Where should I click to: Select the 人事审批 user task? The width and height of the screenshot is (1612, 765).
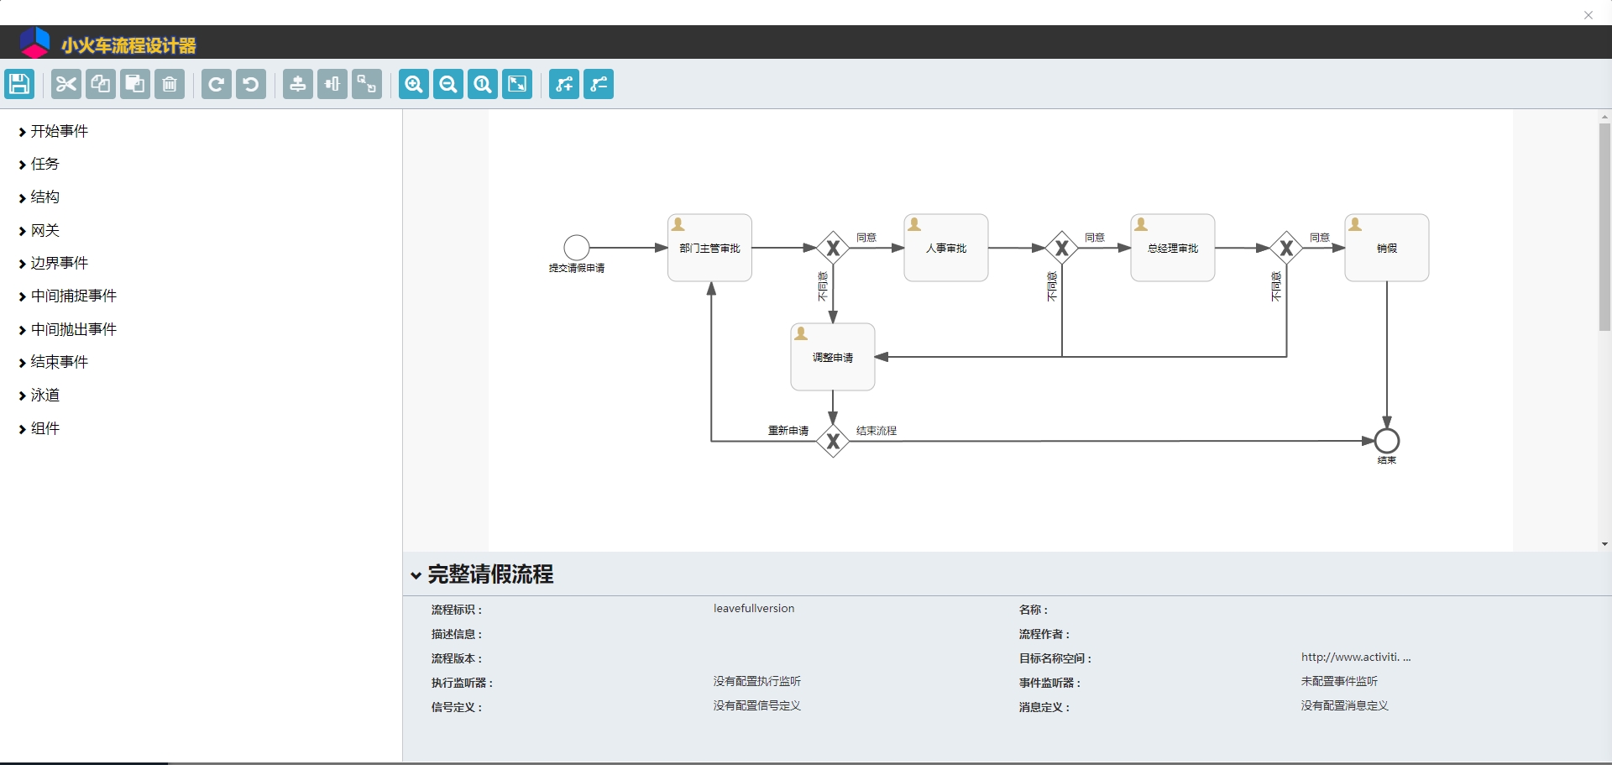click(946, 248)
